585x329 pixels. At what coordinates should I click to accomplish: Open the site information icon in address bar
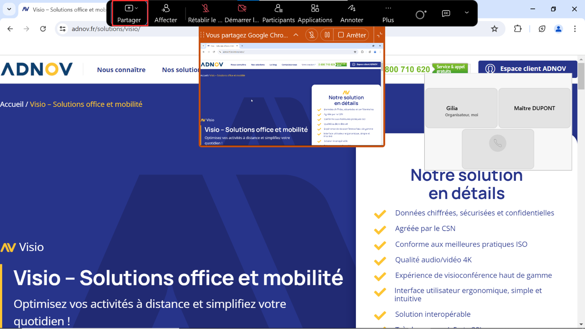[63, 29]
